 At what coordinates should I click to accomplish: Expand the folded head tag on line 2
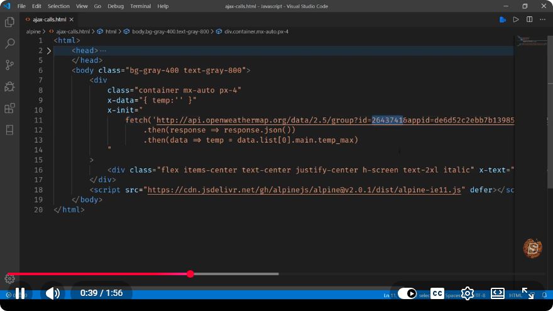49,51
